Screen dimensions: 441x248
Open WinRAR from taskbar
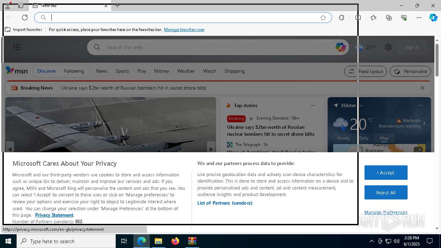tap(192, 241)
